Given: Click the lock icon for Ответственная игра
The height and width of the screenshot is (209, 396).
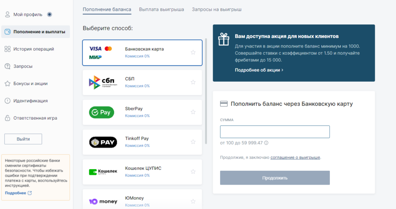Looking at the screenshot, I should click(8, 118).
